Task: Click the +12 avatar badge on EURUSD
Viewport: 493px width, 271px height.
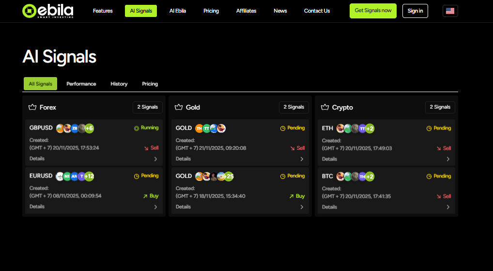Action: click(89, 176)
